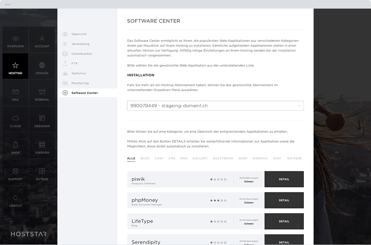Viewport: 371px width, 245px height.
Task: Click the Übersicht eye icon
Action: 65,34
